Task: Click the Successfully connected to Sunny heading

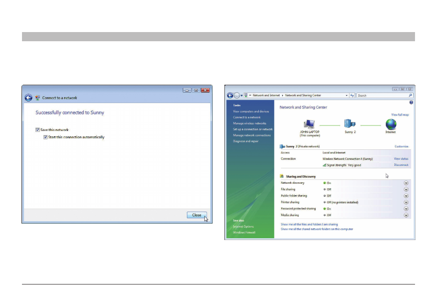Action: coord(70,113)
